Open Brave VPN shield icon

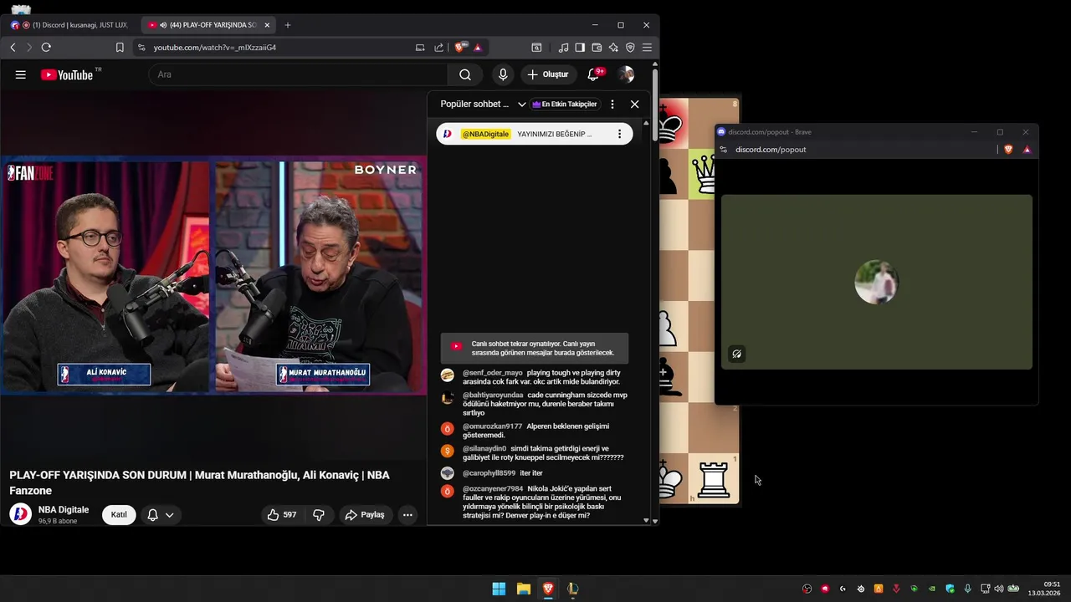tap(630, 48)
